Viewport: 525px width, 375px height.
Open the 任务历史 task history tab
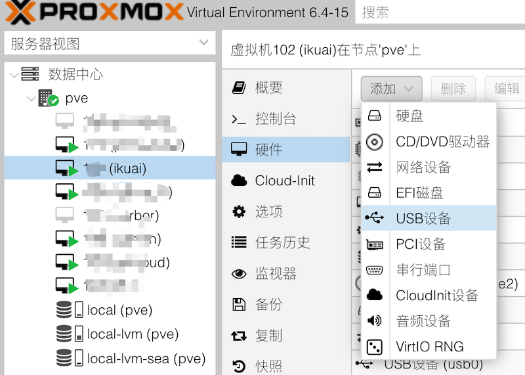pyautogui.click(x=286, y=242)
